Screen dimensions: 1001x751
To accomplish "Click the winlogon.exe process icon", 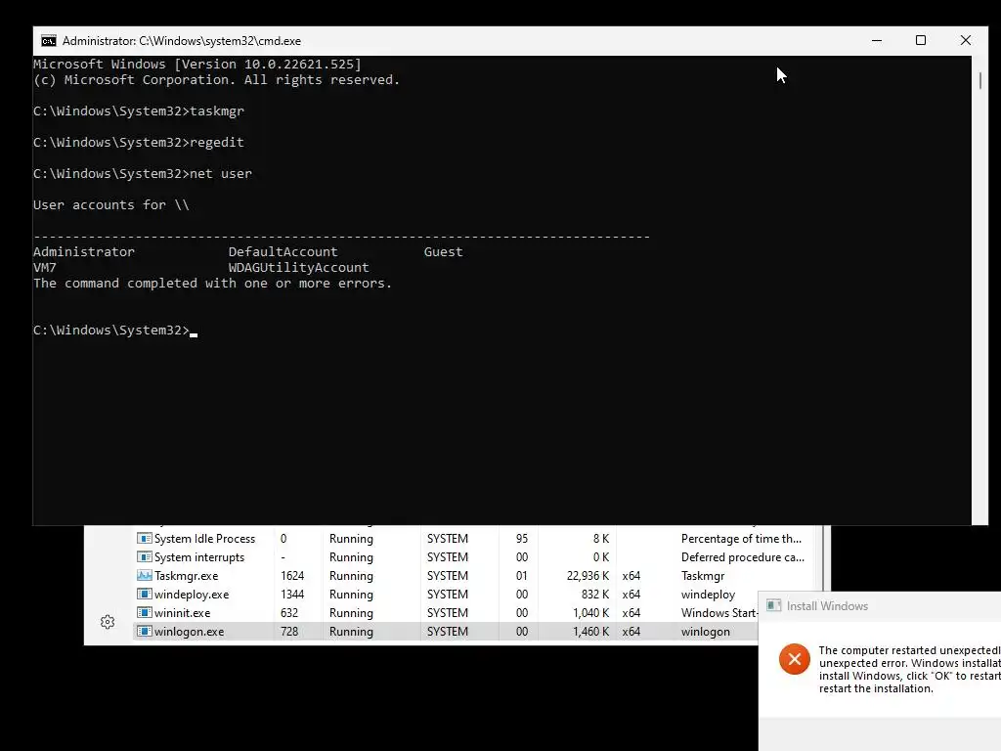I will coord(145,631).
